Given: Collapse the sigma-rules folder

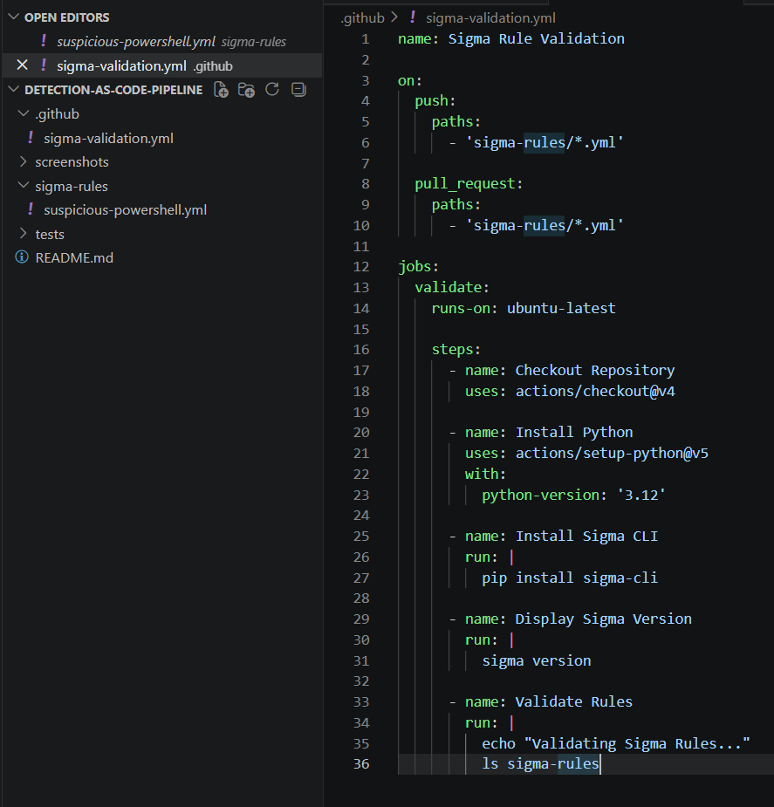Looking at the screenshot, I should coord(24,185).
